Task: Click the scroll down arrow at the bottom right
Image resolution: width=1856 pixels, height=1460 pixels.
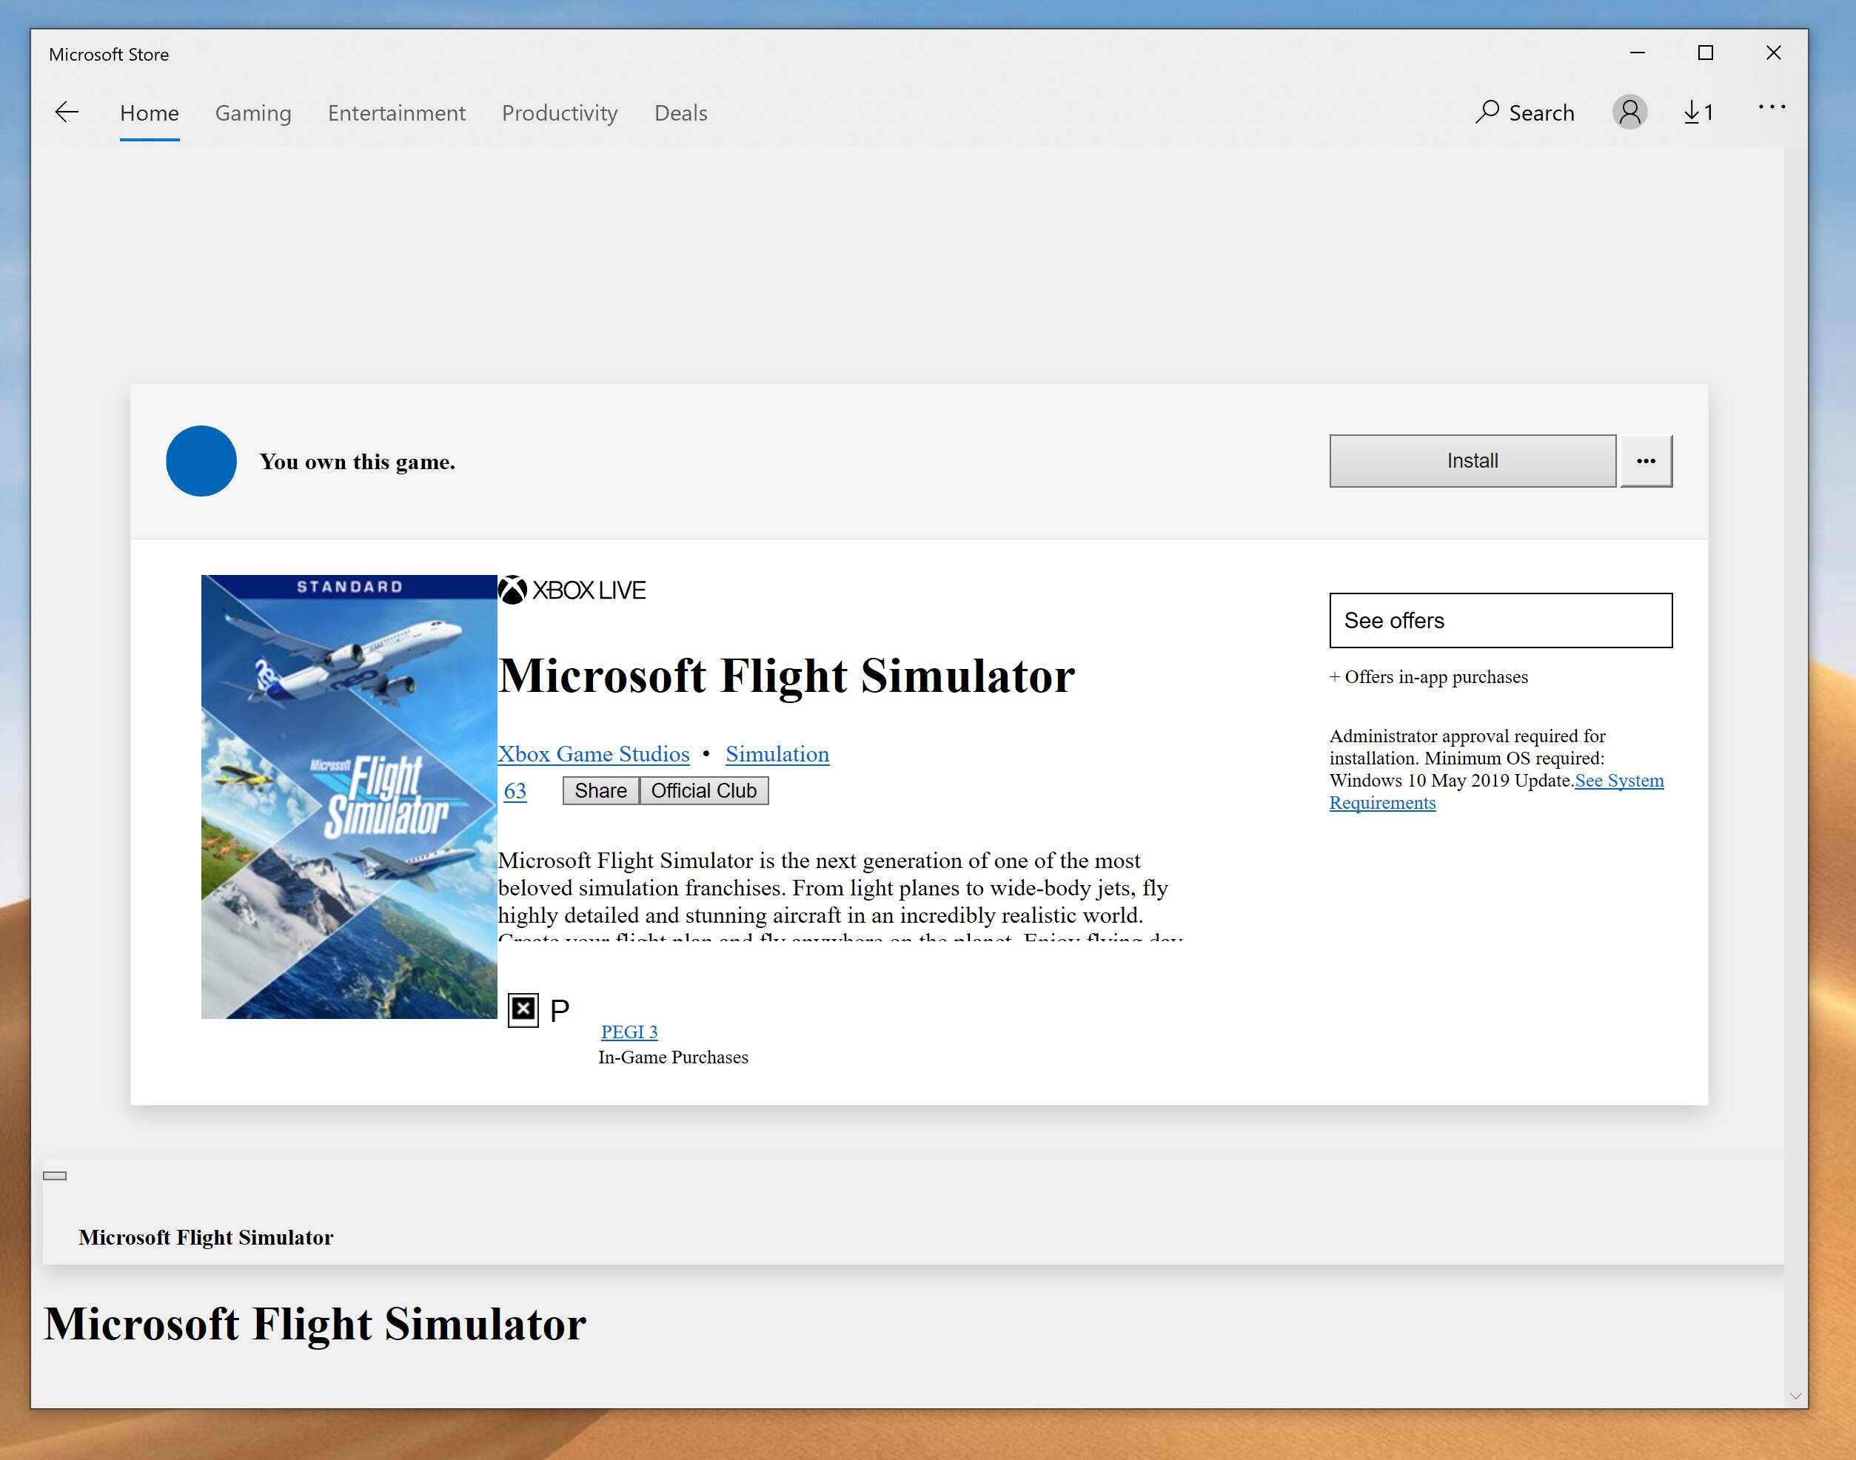Action: click(1795, 1396)
